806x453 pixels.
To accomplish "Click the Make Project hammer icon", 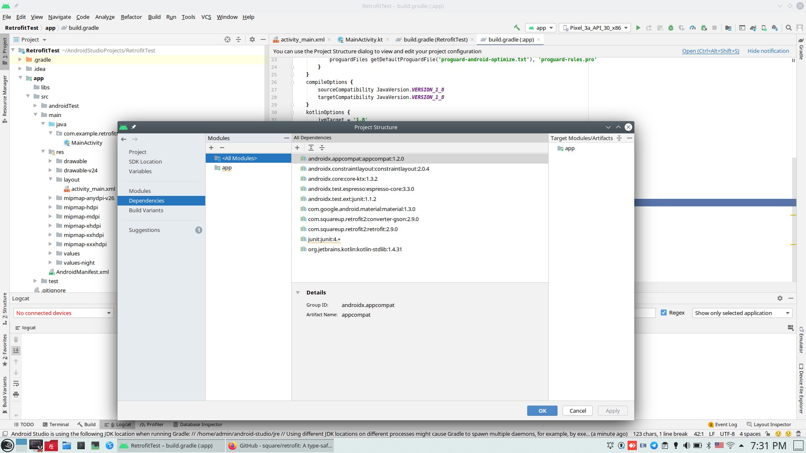I will (517, 28).
